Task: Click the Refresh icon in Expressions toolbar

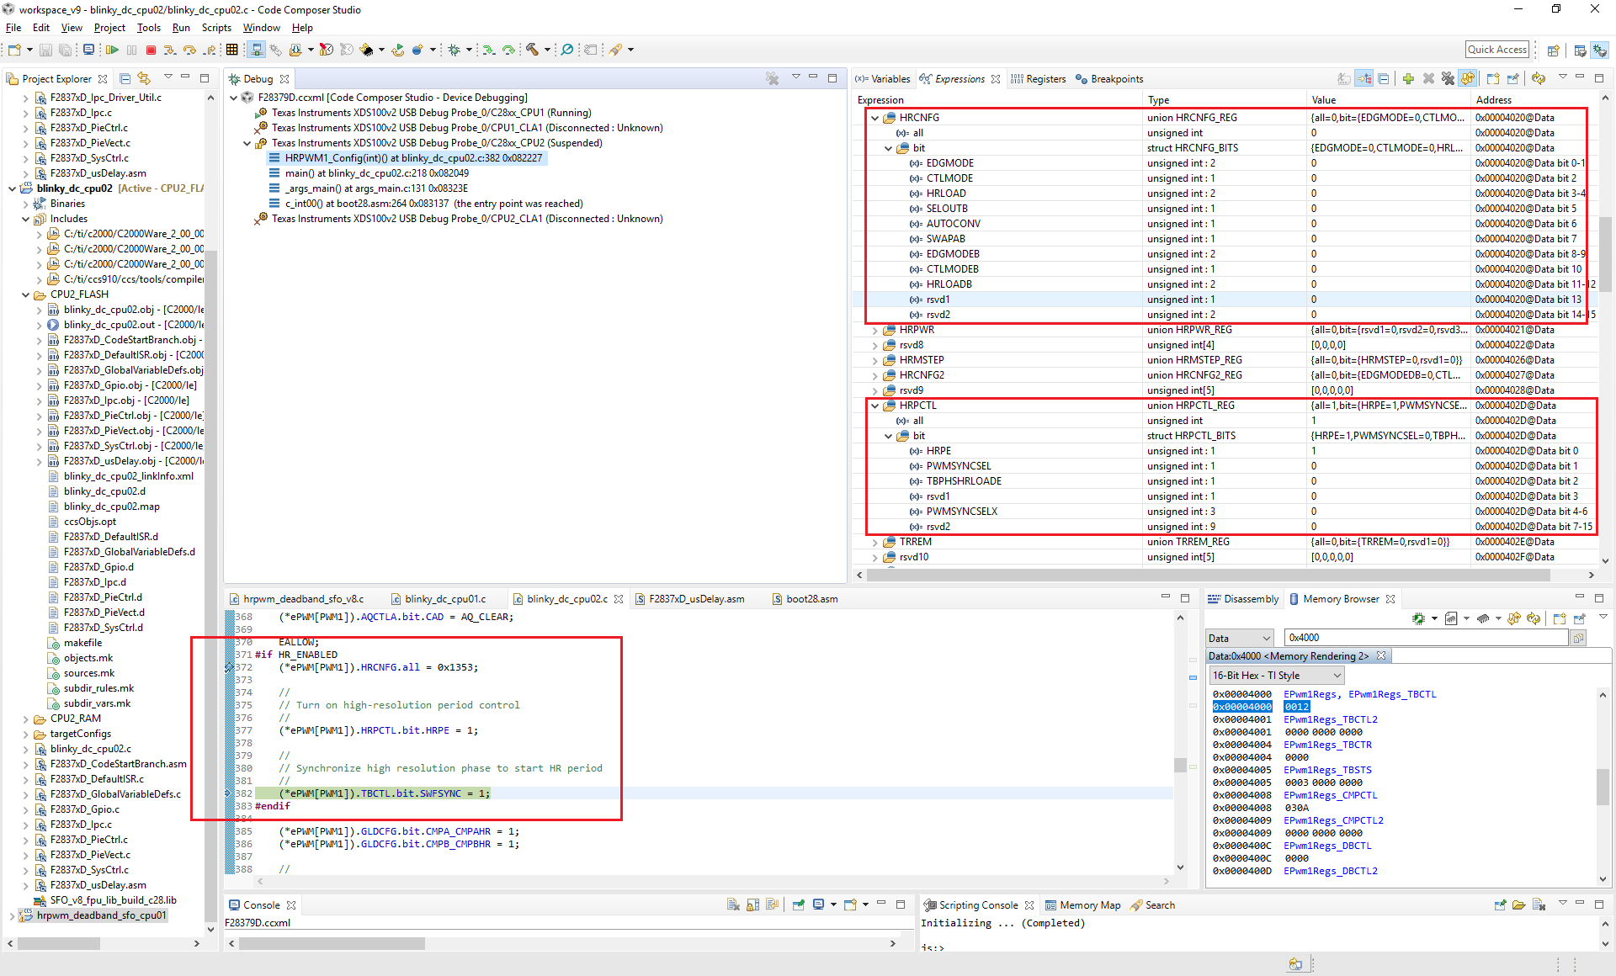Action: tap(1539, 79)
